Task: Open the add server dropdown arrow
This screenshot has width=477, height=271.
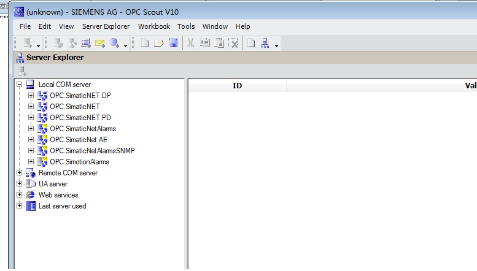Action: pos(38,46)
